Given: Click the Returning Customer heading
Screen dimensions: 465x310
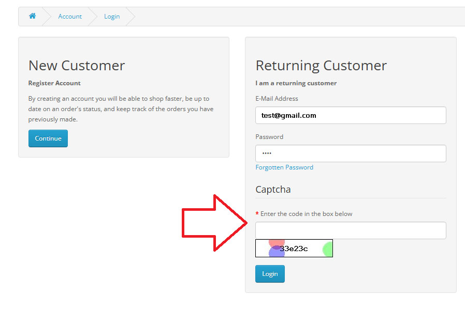Looking at the screenshot, I should (x=321, y=66).
